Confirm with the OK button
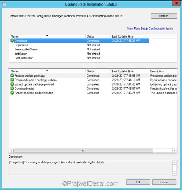Screen dimensions: 182x190 click(138, 182)
